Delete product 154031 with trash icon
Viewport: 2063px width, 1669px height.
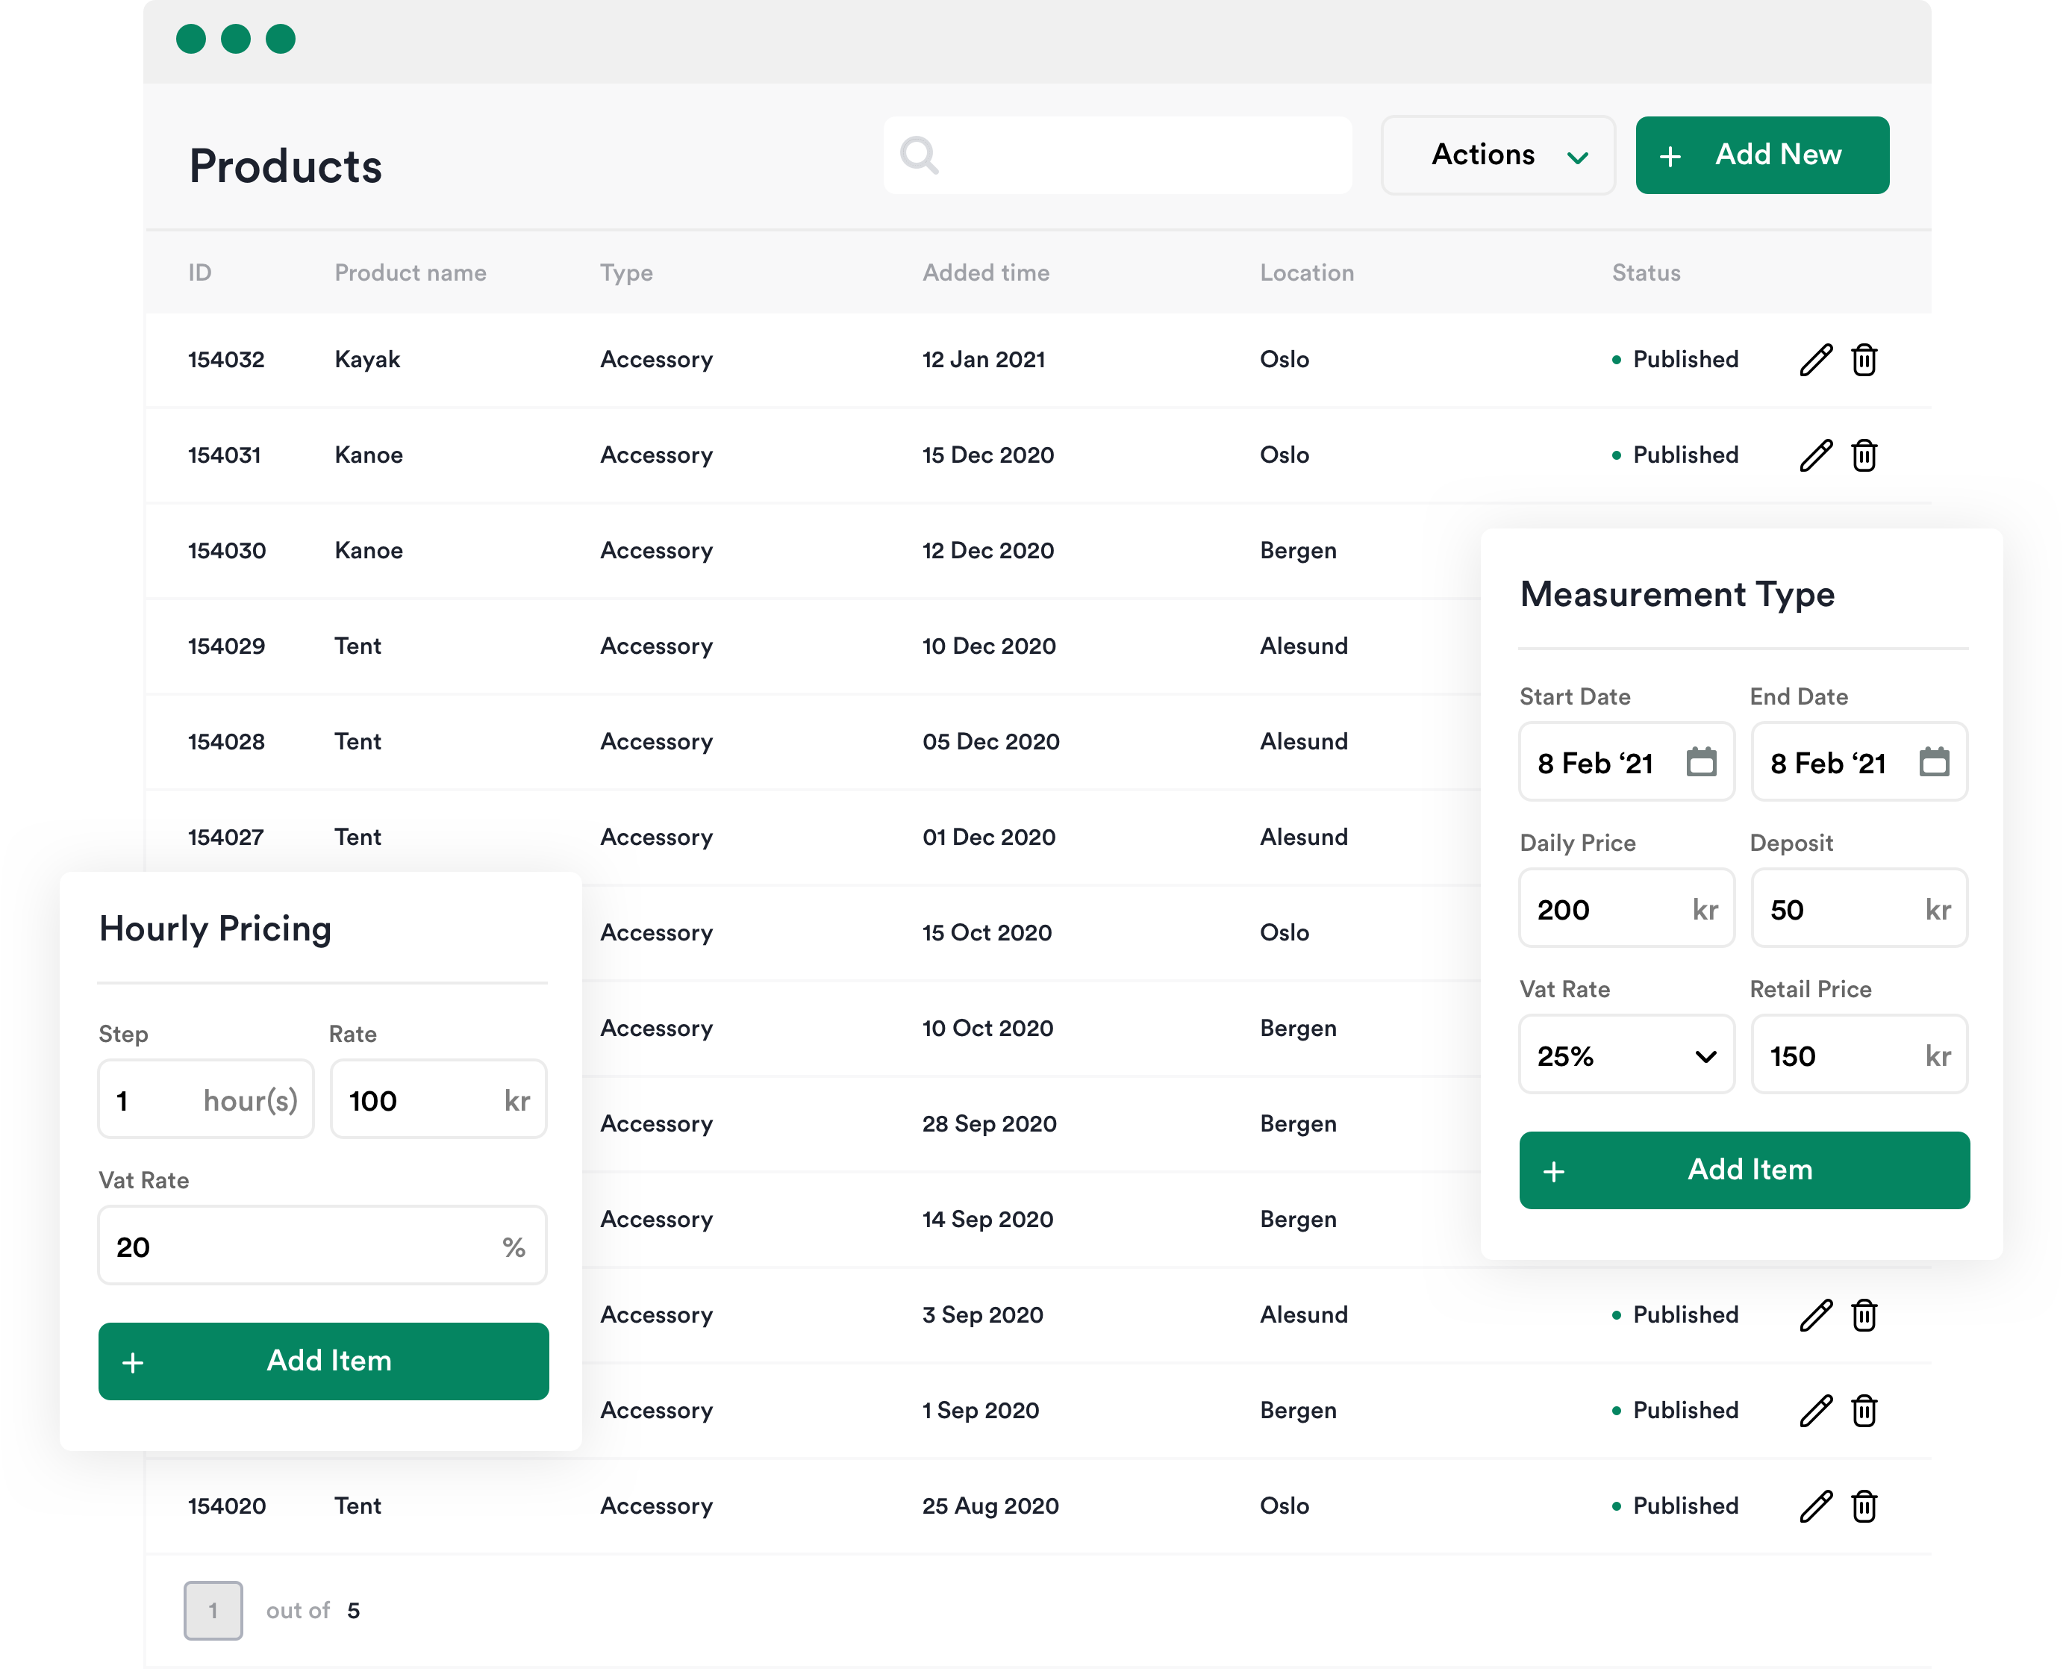(1864, 455)
